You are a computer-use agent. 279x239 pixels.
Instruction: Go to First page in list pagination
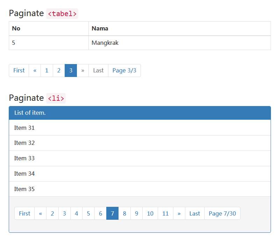[x=24, y=213]
